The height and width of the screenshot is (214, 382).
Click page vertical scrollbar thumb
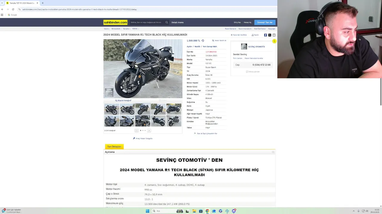381,92
